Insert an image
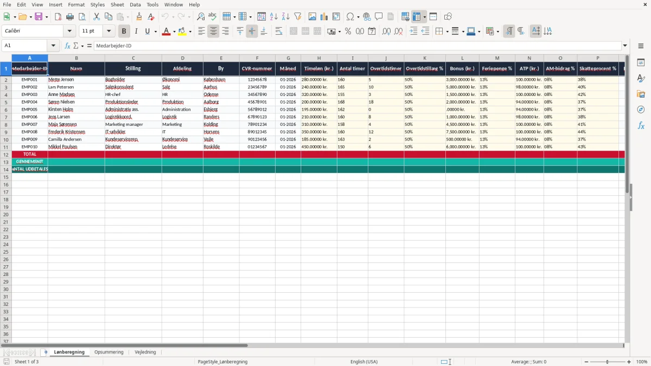The height and width of the screenshot is (366, 651). coord(312,17)
